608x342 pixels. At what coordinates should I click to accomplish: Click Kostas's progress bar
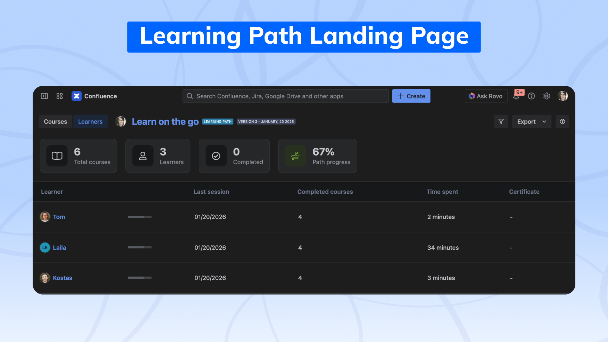point(139,278)
